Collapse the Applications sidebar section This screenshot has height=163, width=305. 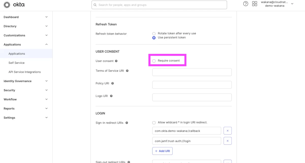tap(46, 45)
